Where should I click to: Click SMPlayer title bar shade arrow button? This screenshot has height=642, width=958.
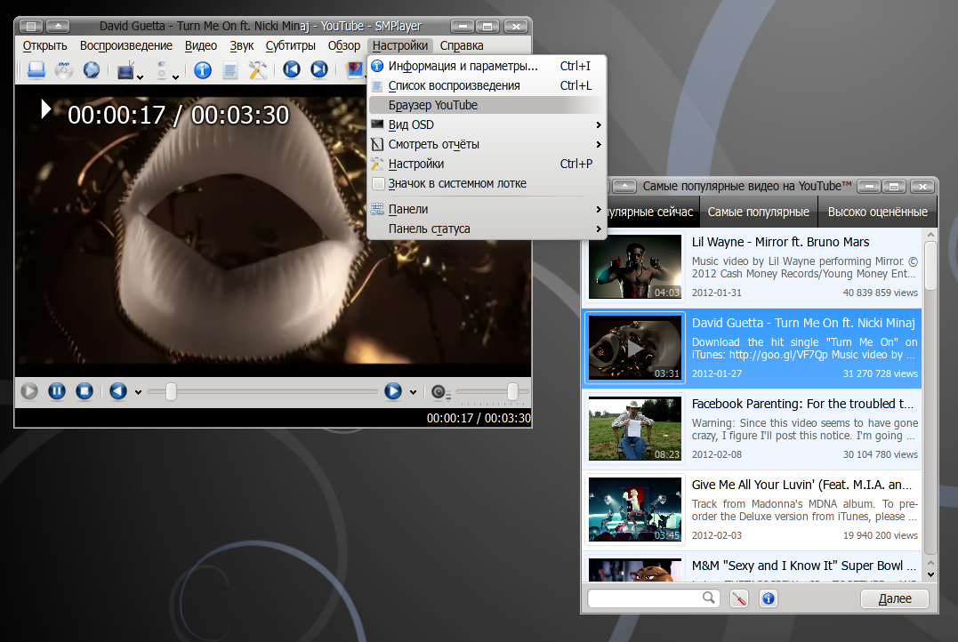[58, 27]
